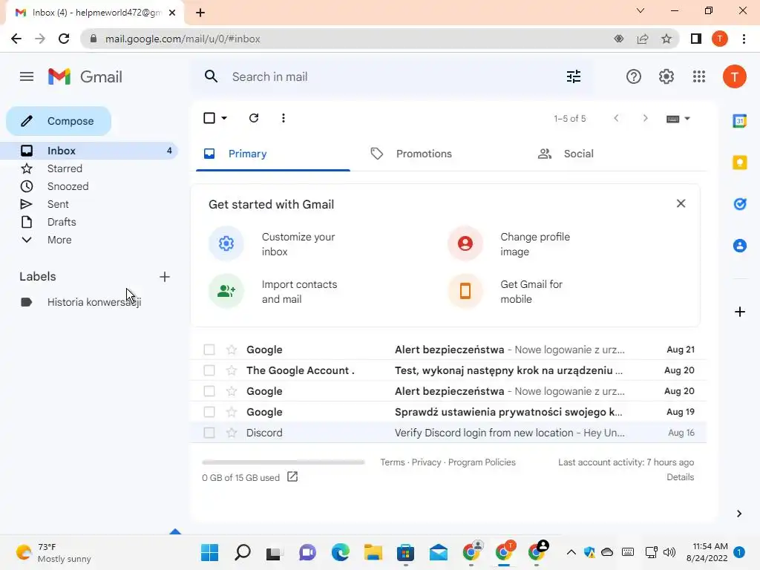
Task: Open storage management external link icon
Action: coord(292,477)
